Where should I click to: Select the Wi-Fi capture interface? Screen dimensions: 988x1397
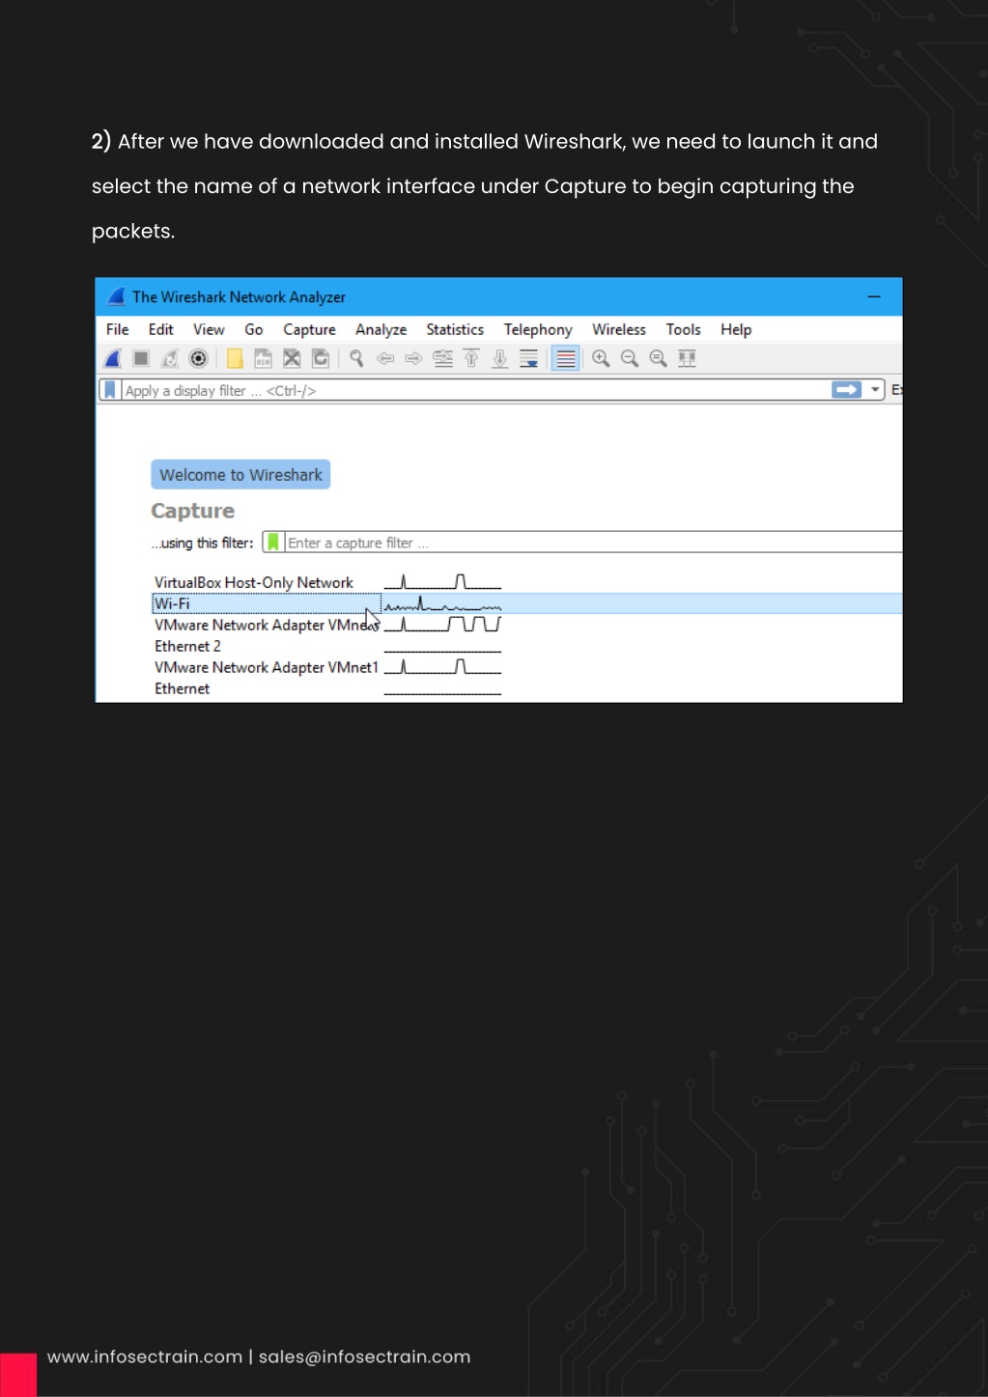(x=527, y=603)
